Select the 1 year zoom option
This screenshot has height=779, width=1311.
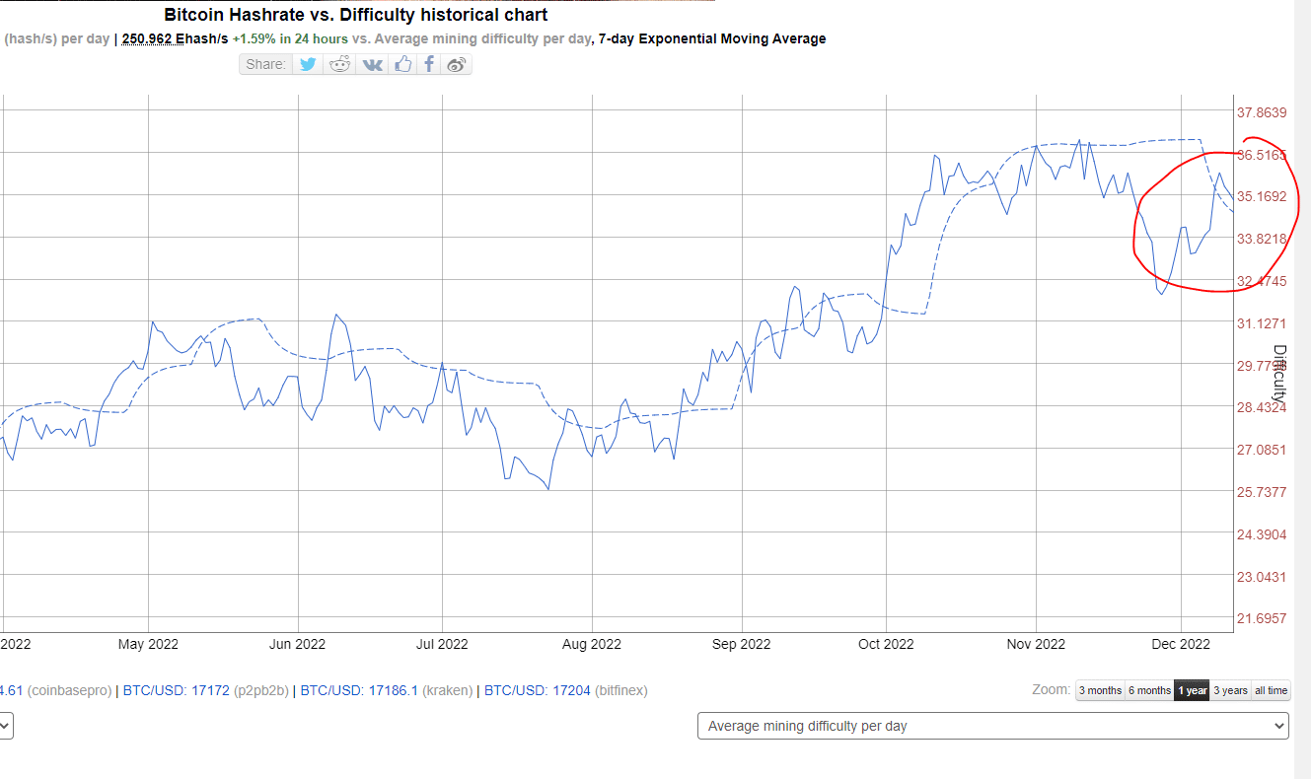[1192, 690]
